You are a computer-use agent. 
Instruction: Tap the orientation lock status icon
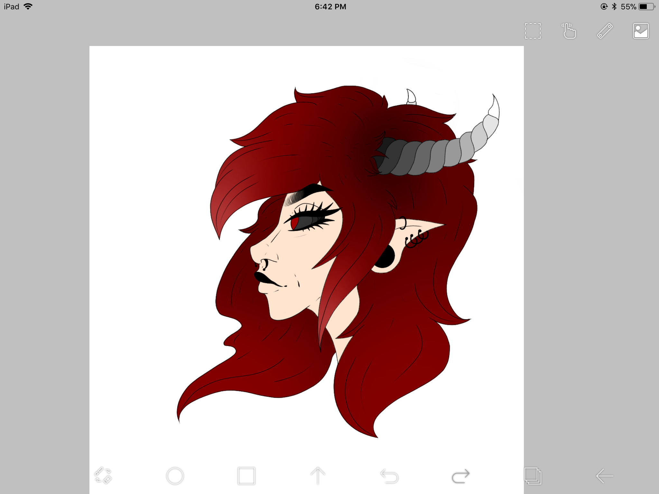click(604, 6)
